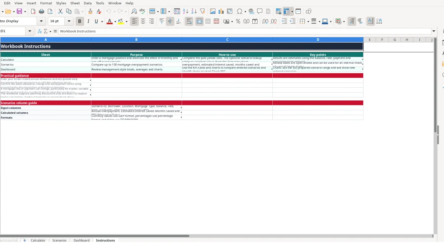Apply the red font color
The width and height of the screenshot is (444, 250).
click(110, 21)
